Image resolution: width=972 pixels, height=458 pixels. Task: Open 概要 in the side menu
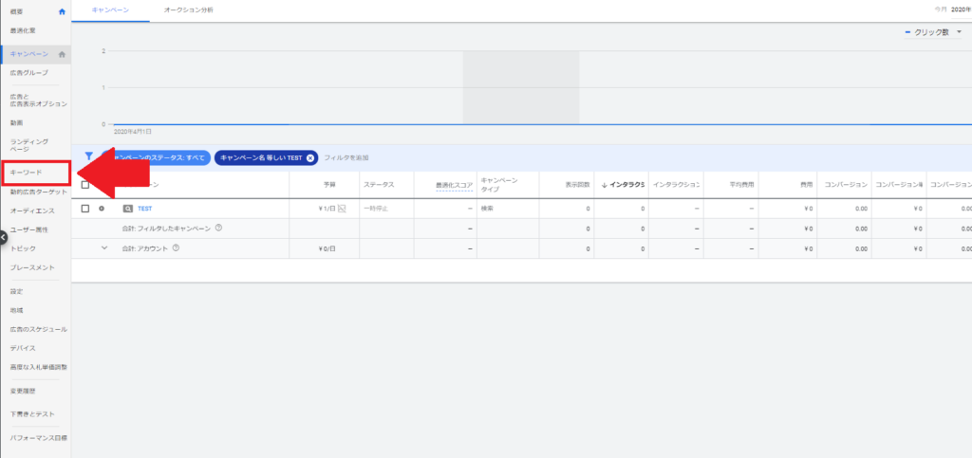pyautogui.click(x=17, y=11)
